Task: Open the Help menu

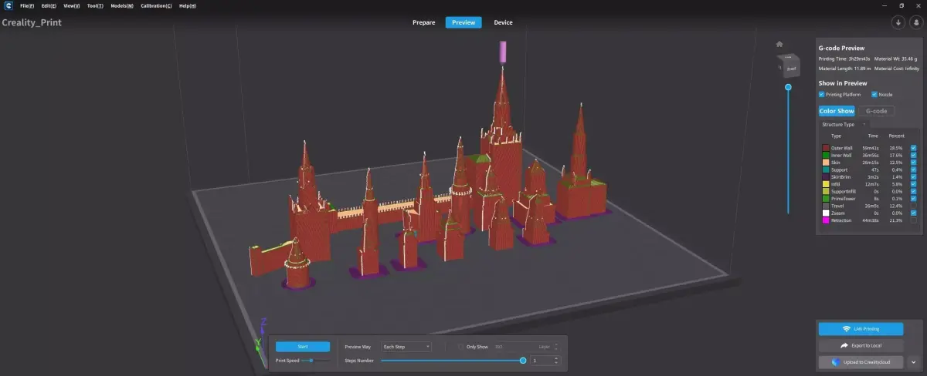Action: click(188, 5)
